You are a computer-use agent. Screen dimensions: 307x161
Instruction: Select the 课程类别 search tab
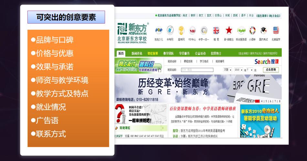[x=188, y=61]
